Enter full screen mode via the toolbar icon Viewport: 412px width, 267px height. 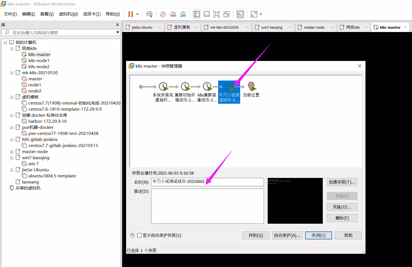[x=216, y=14]
